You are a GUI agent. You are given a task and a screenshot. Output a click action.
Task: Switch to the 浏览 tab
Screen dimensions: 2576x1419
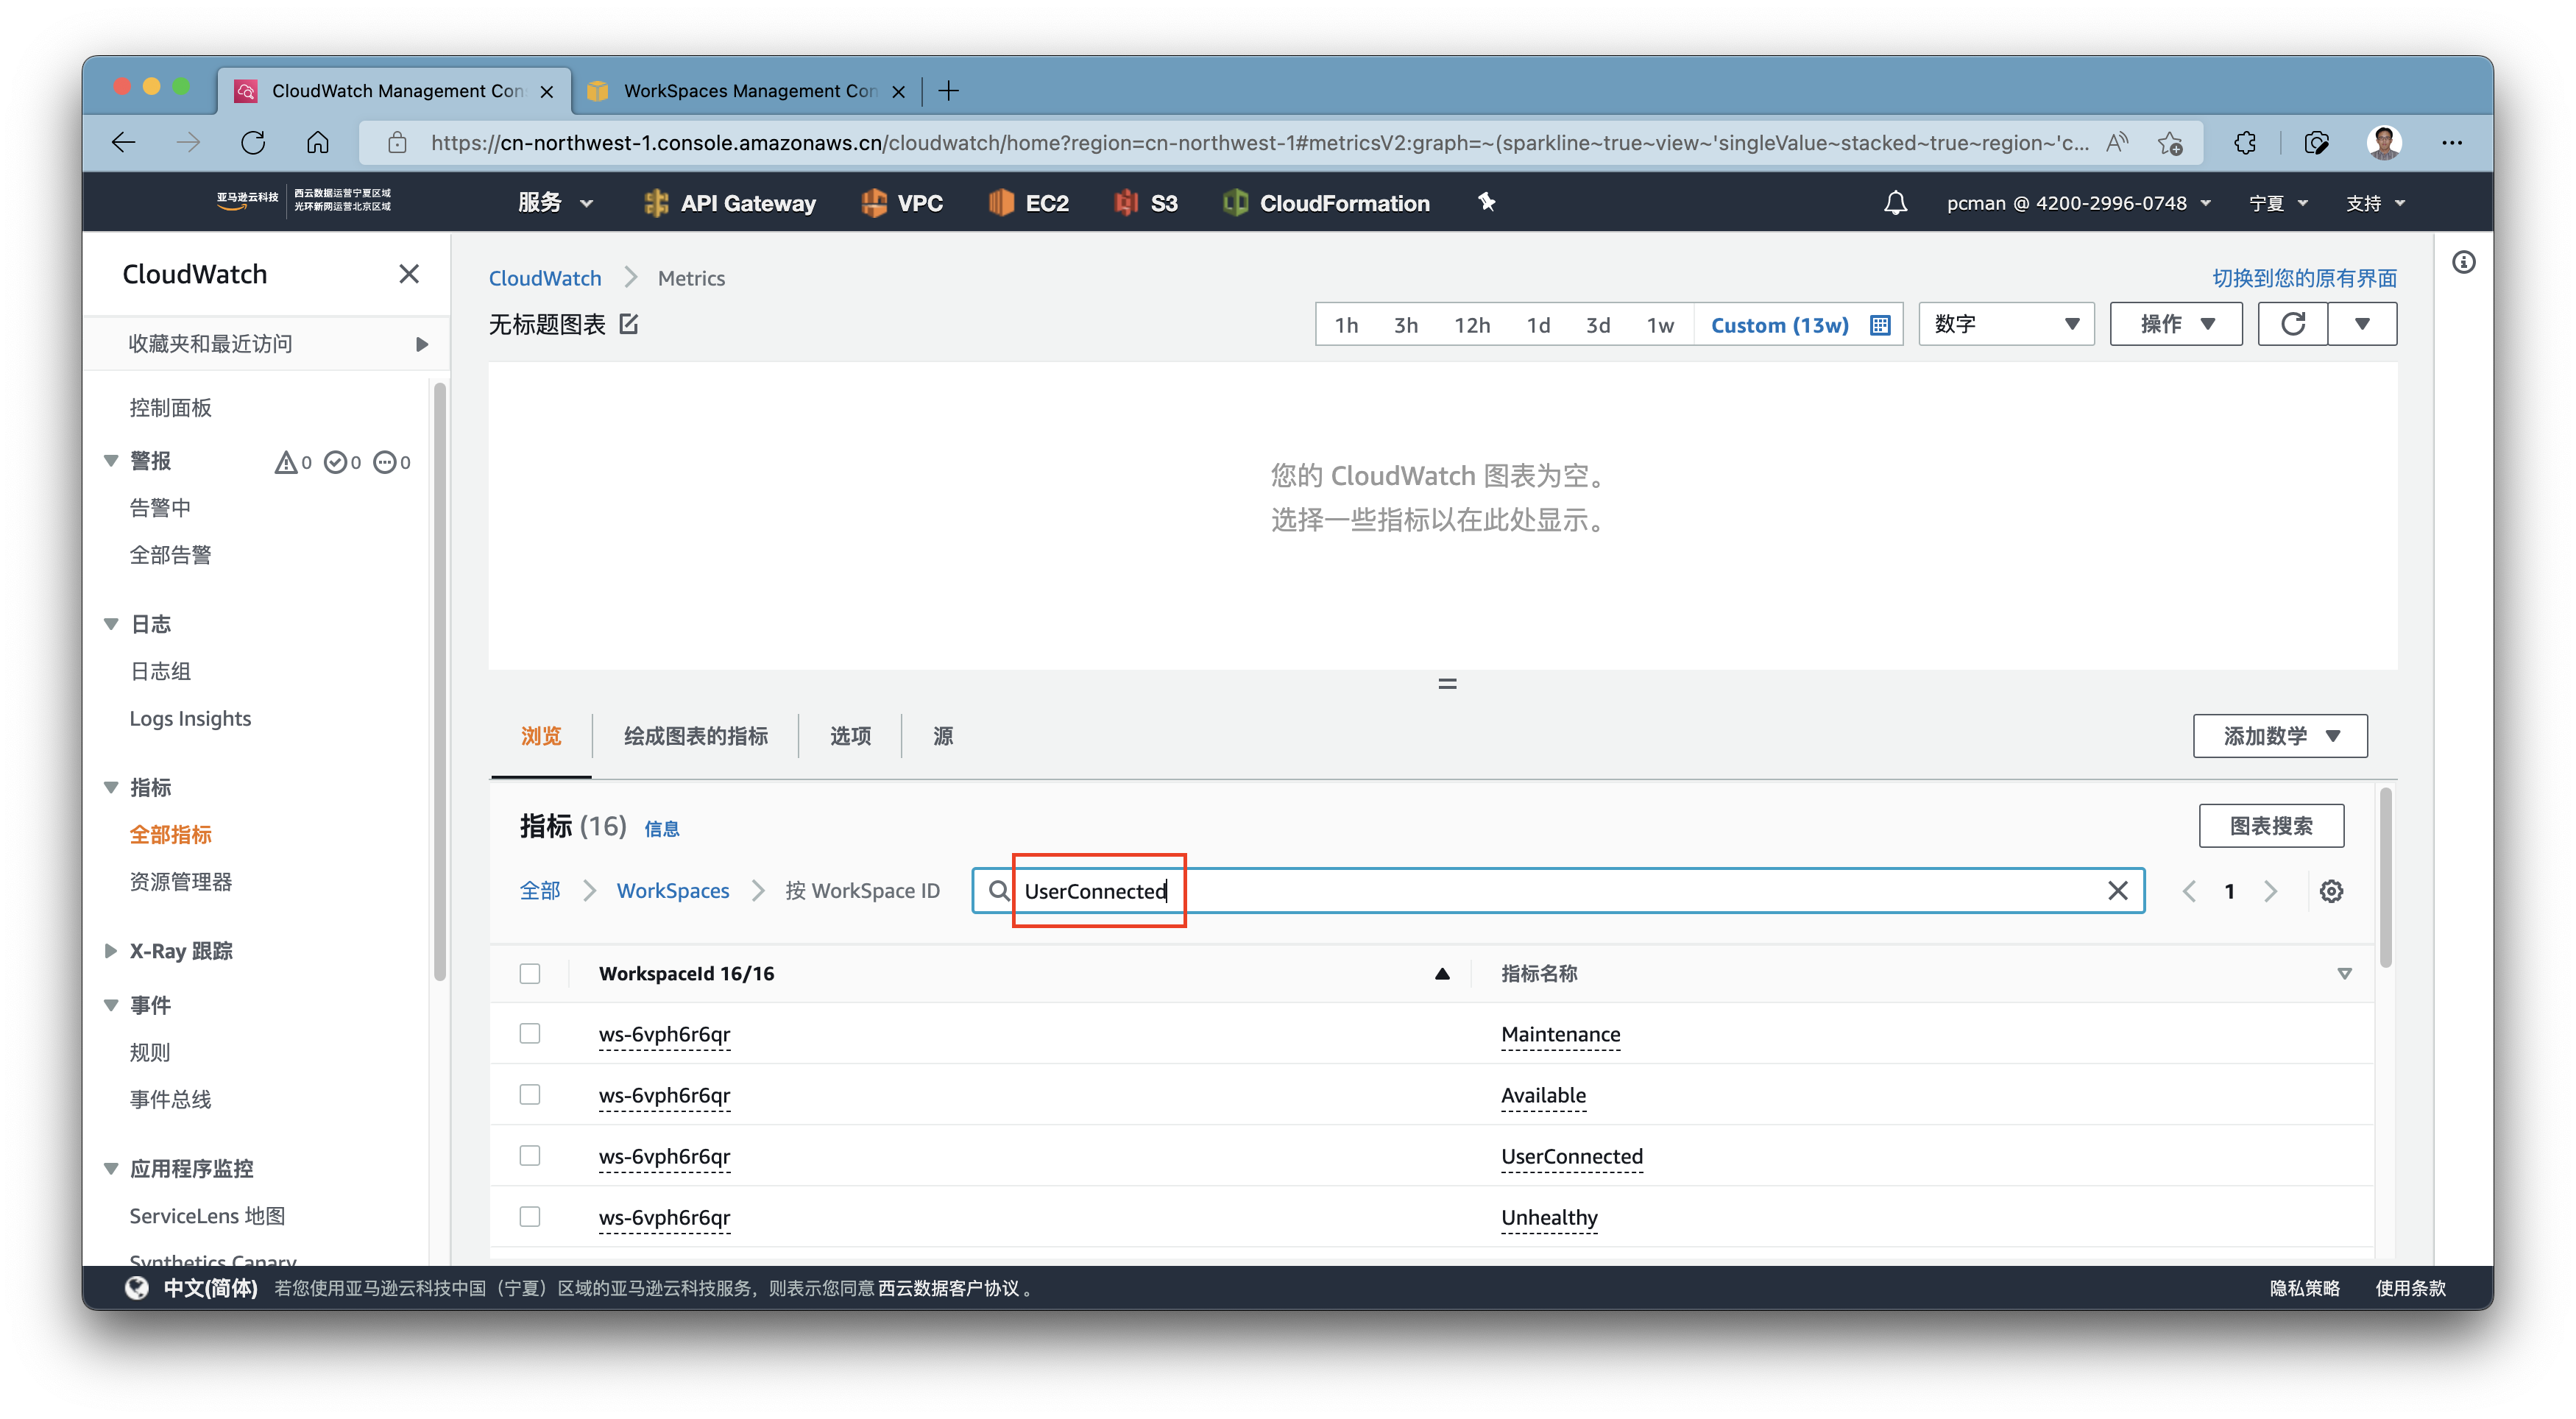coord(541,736)
